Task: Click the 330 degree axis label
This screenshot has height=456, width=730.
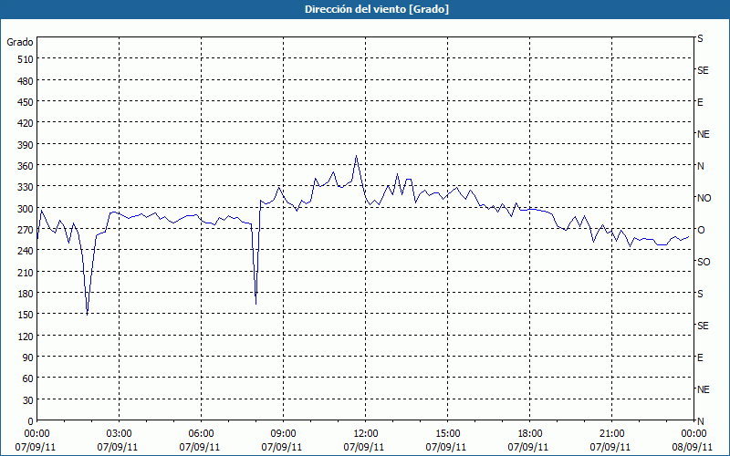Action: coord(26,187)
